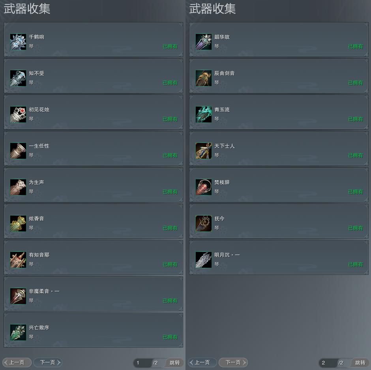This screenshot has width=371, height=370.
Task: Click 上一页 button on right panel
Action: pyautogui.click(x=202, y=362)
